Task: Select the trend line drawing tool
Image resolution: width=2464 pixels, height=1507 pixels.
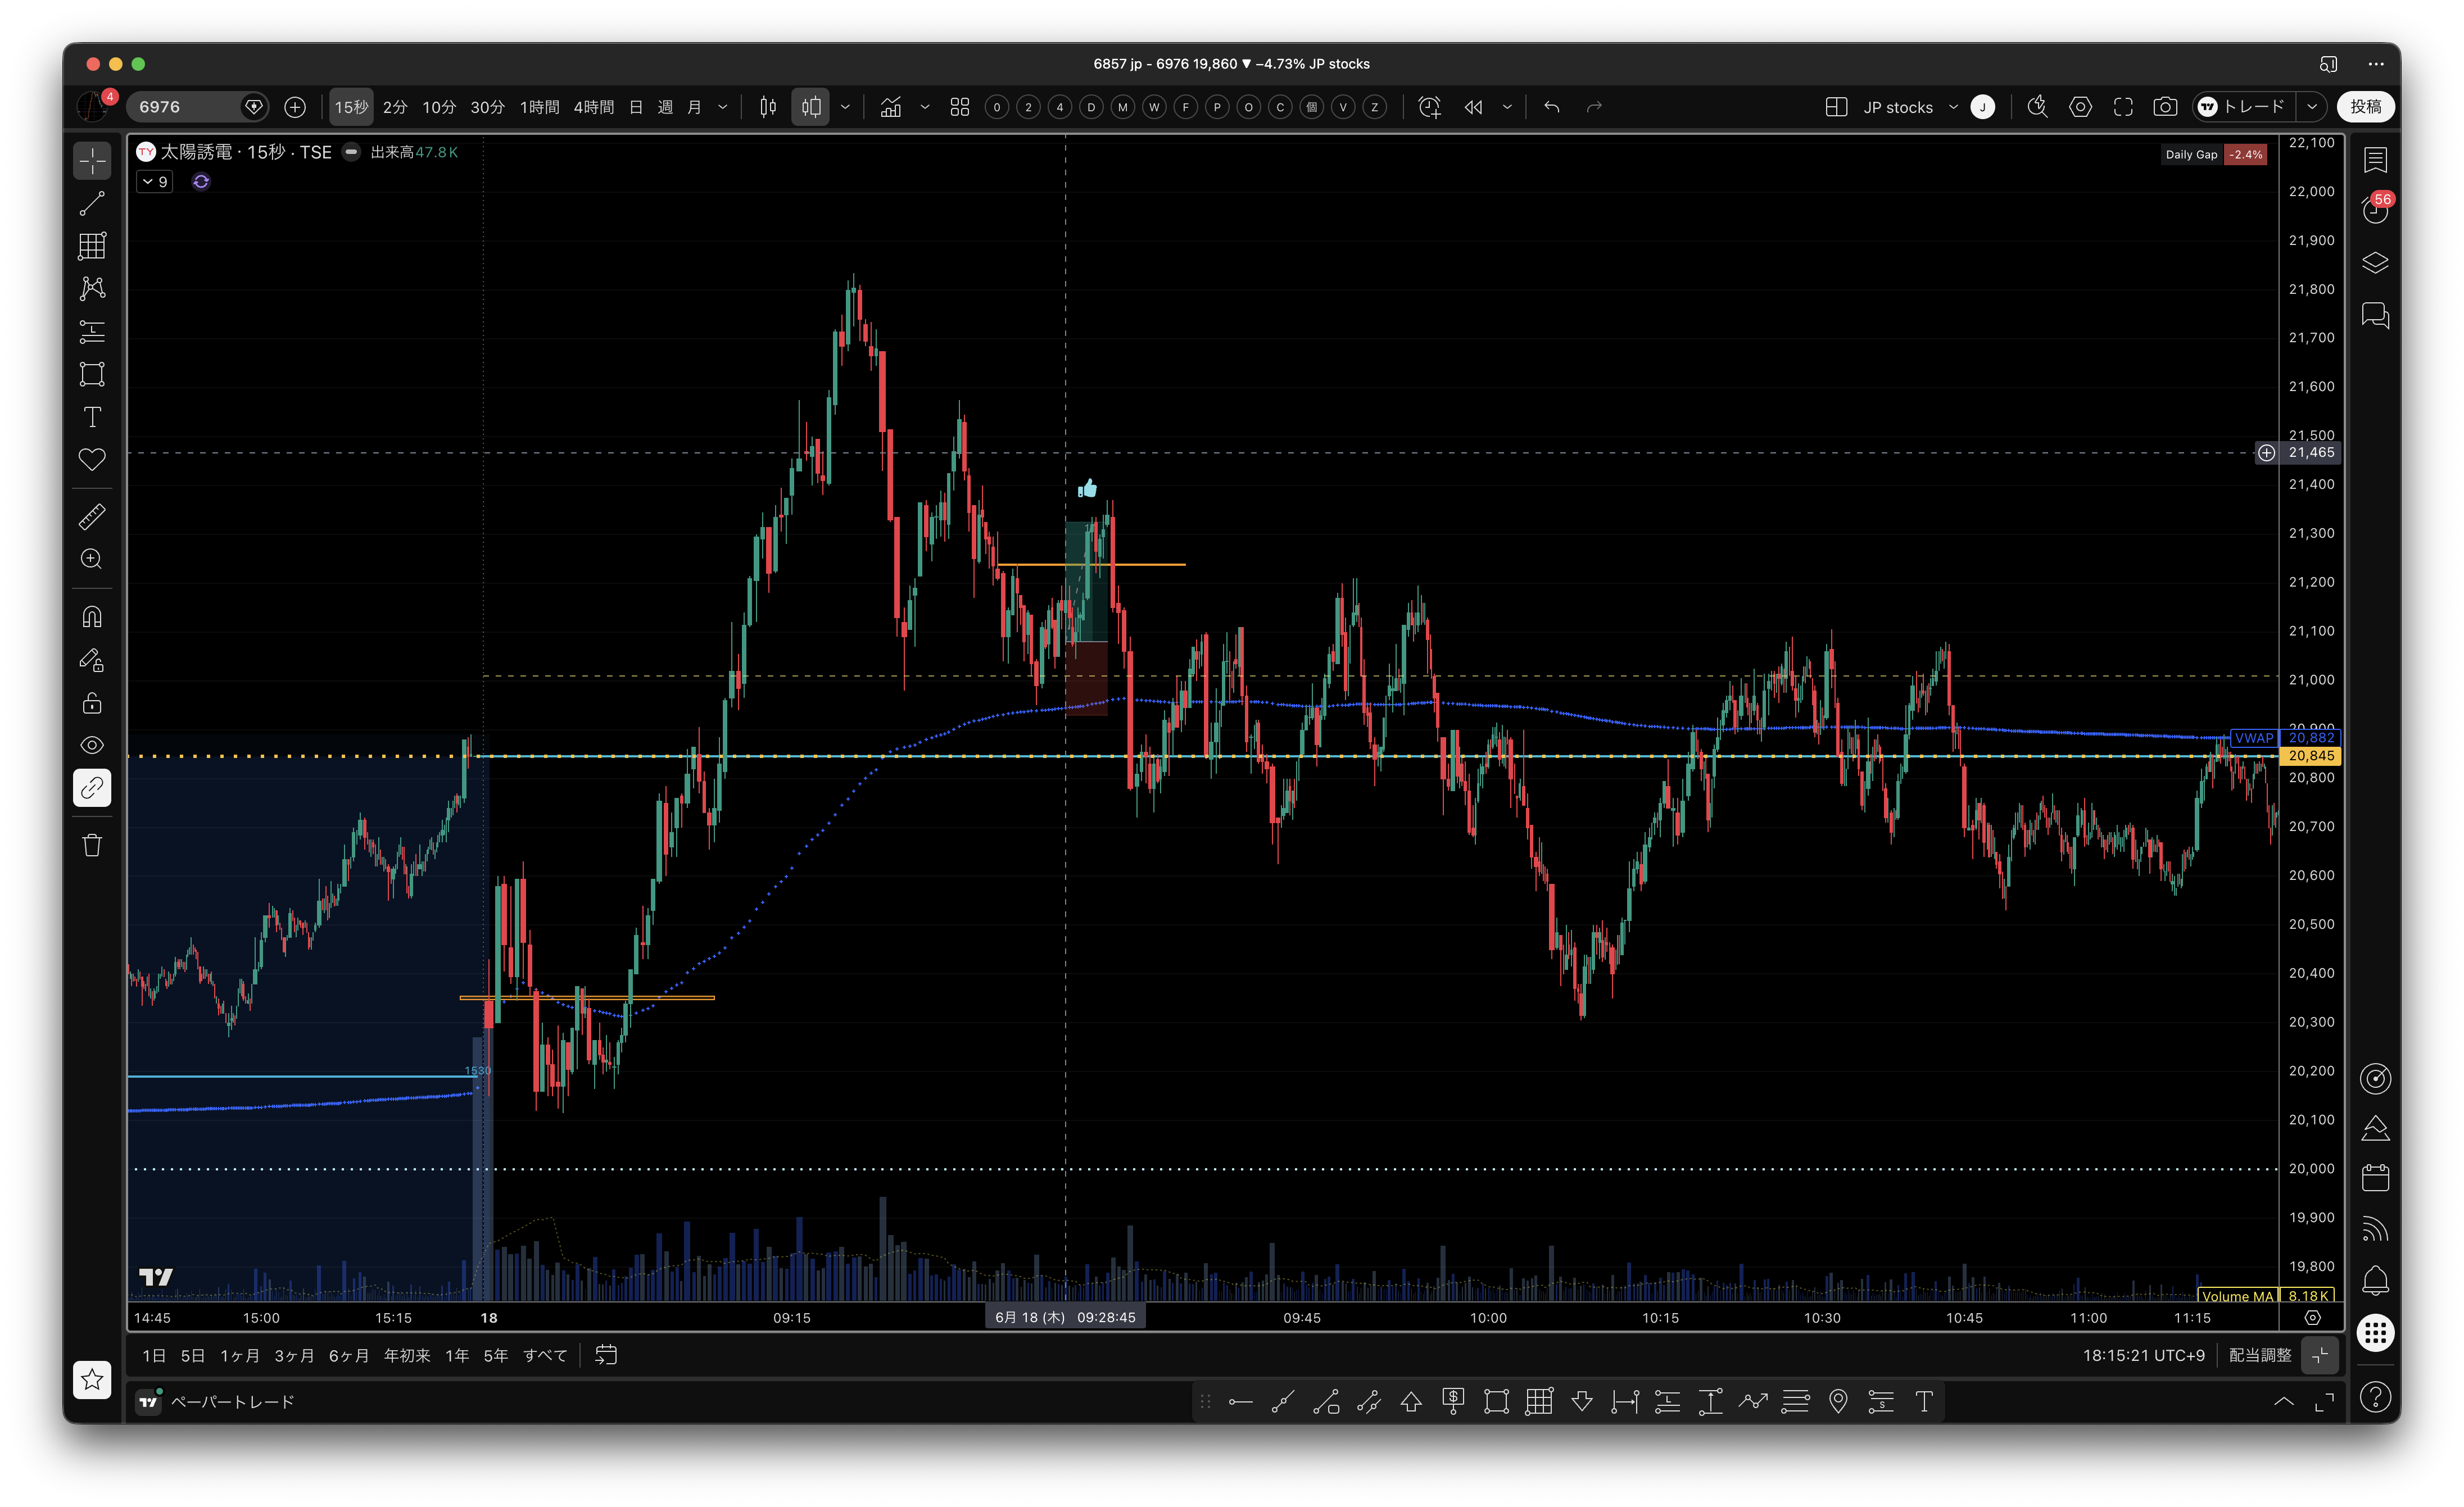Action: point(92,204)
